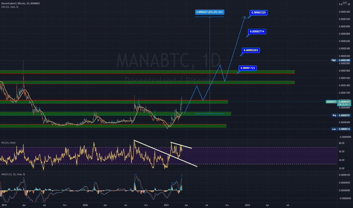This screenshot has height=208, width=353.
Task: Click the 2020 label on time axis
Action: pos(85,205)
